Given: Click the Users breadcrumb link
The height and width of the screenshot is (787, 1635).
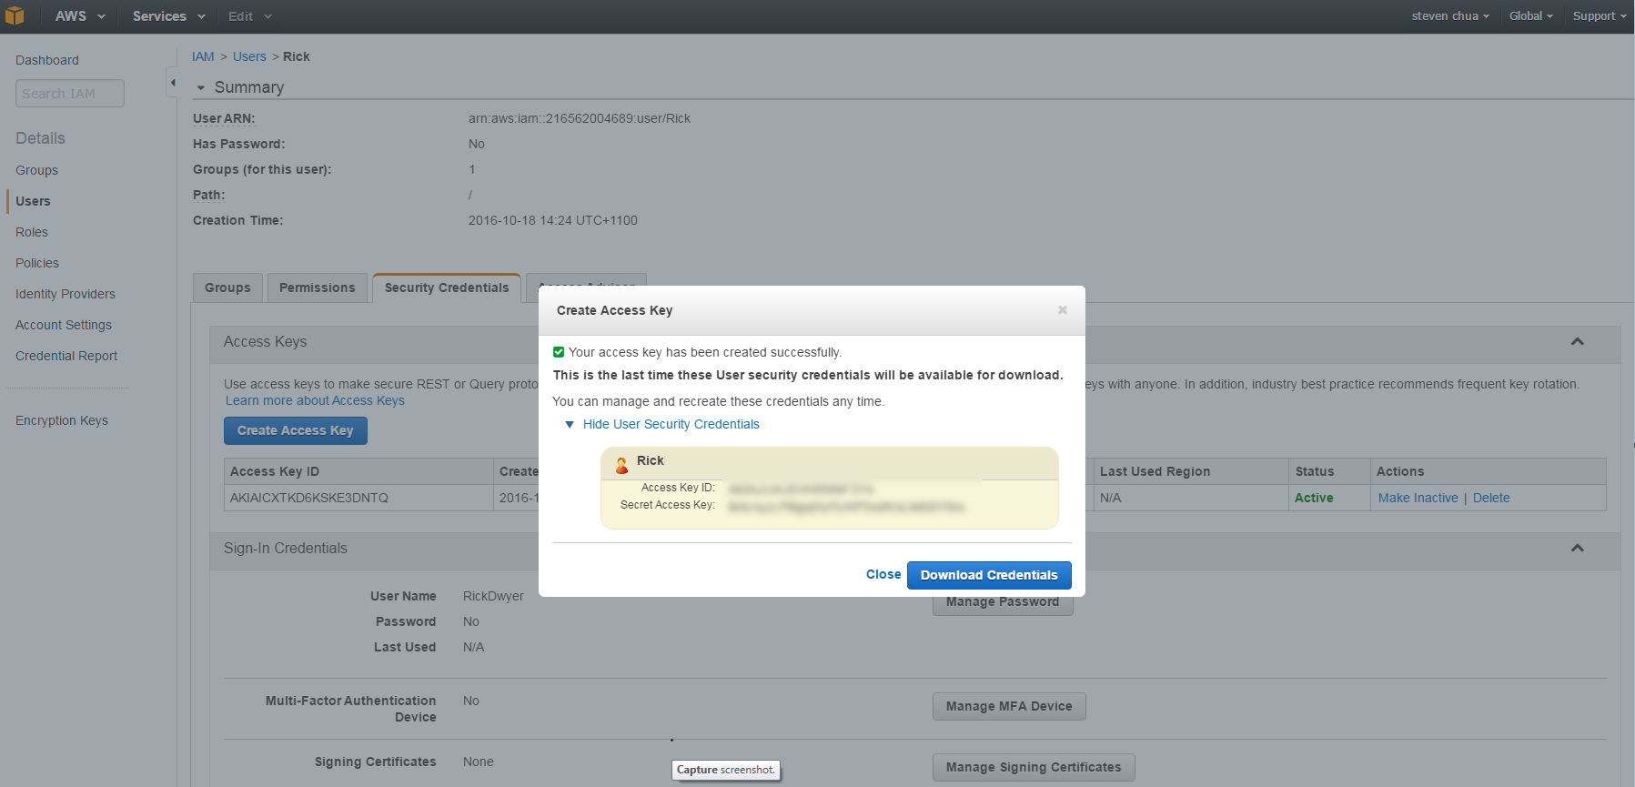Looking at the screenshot, I should [x=249, y=56].
